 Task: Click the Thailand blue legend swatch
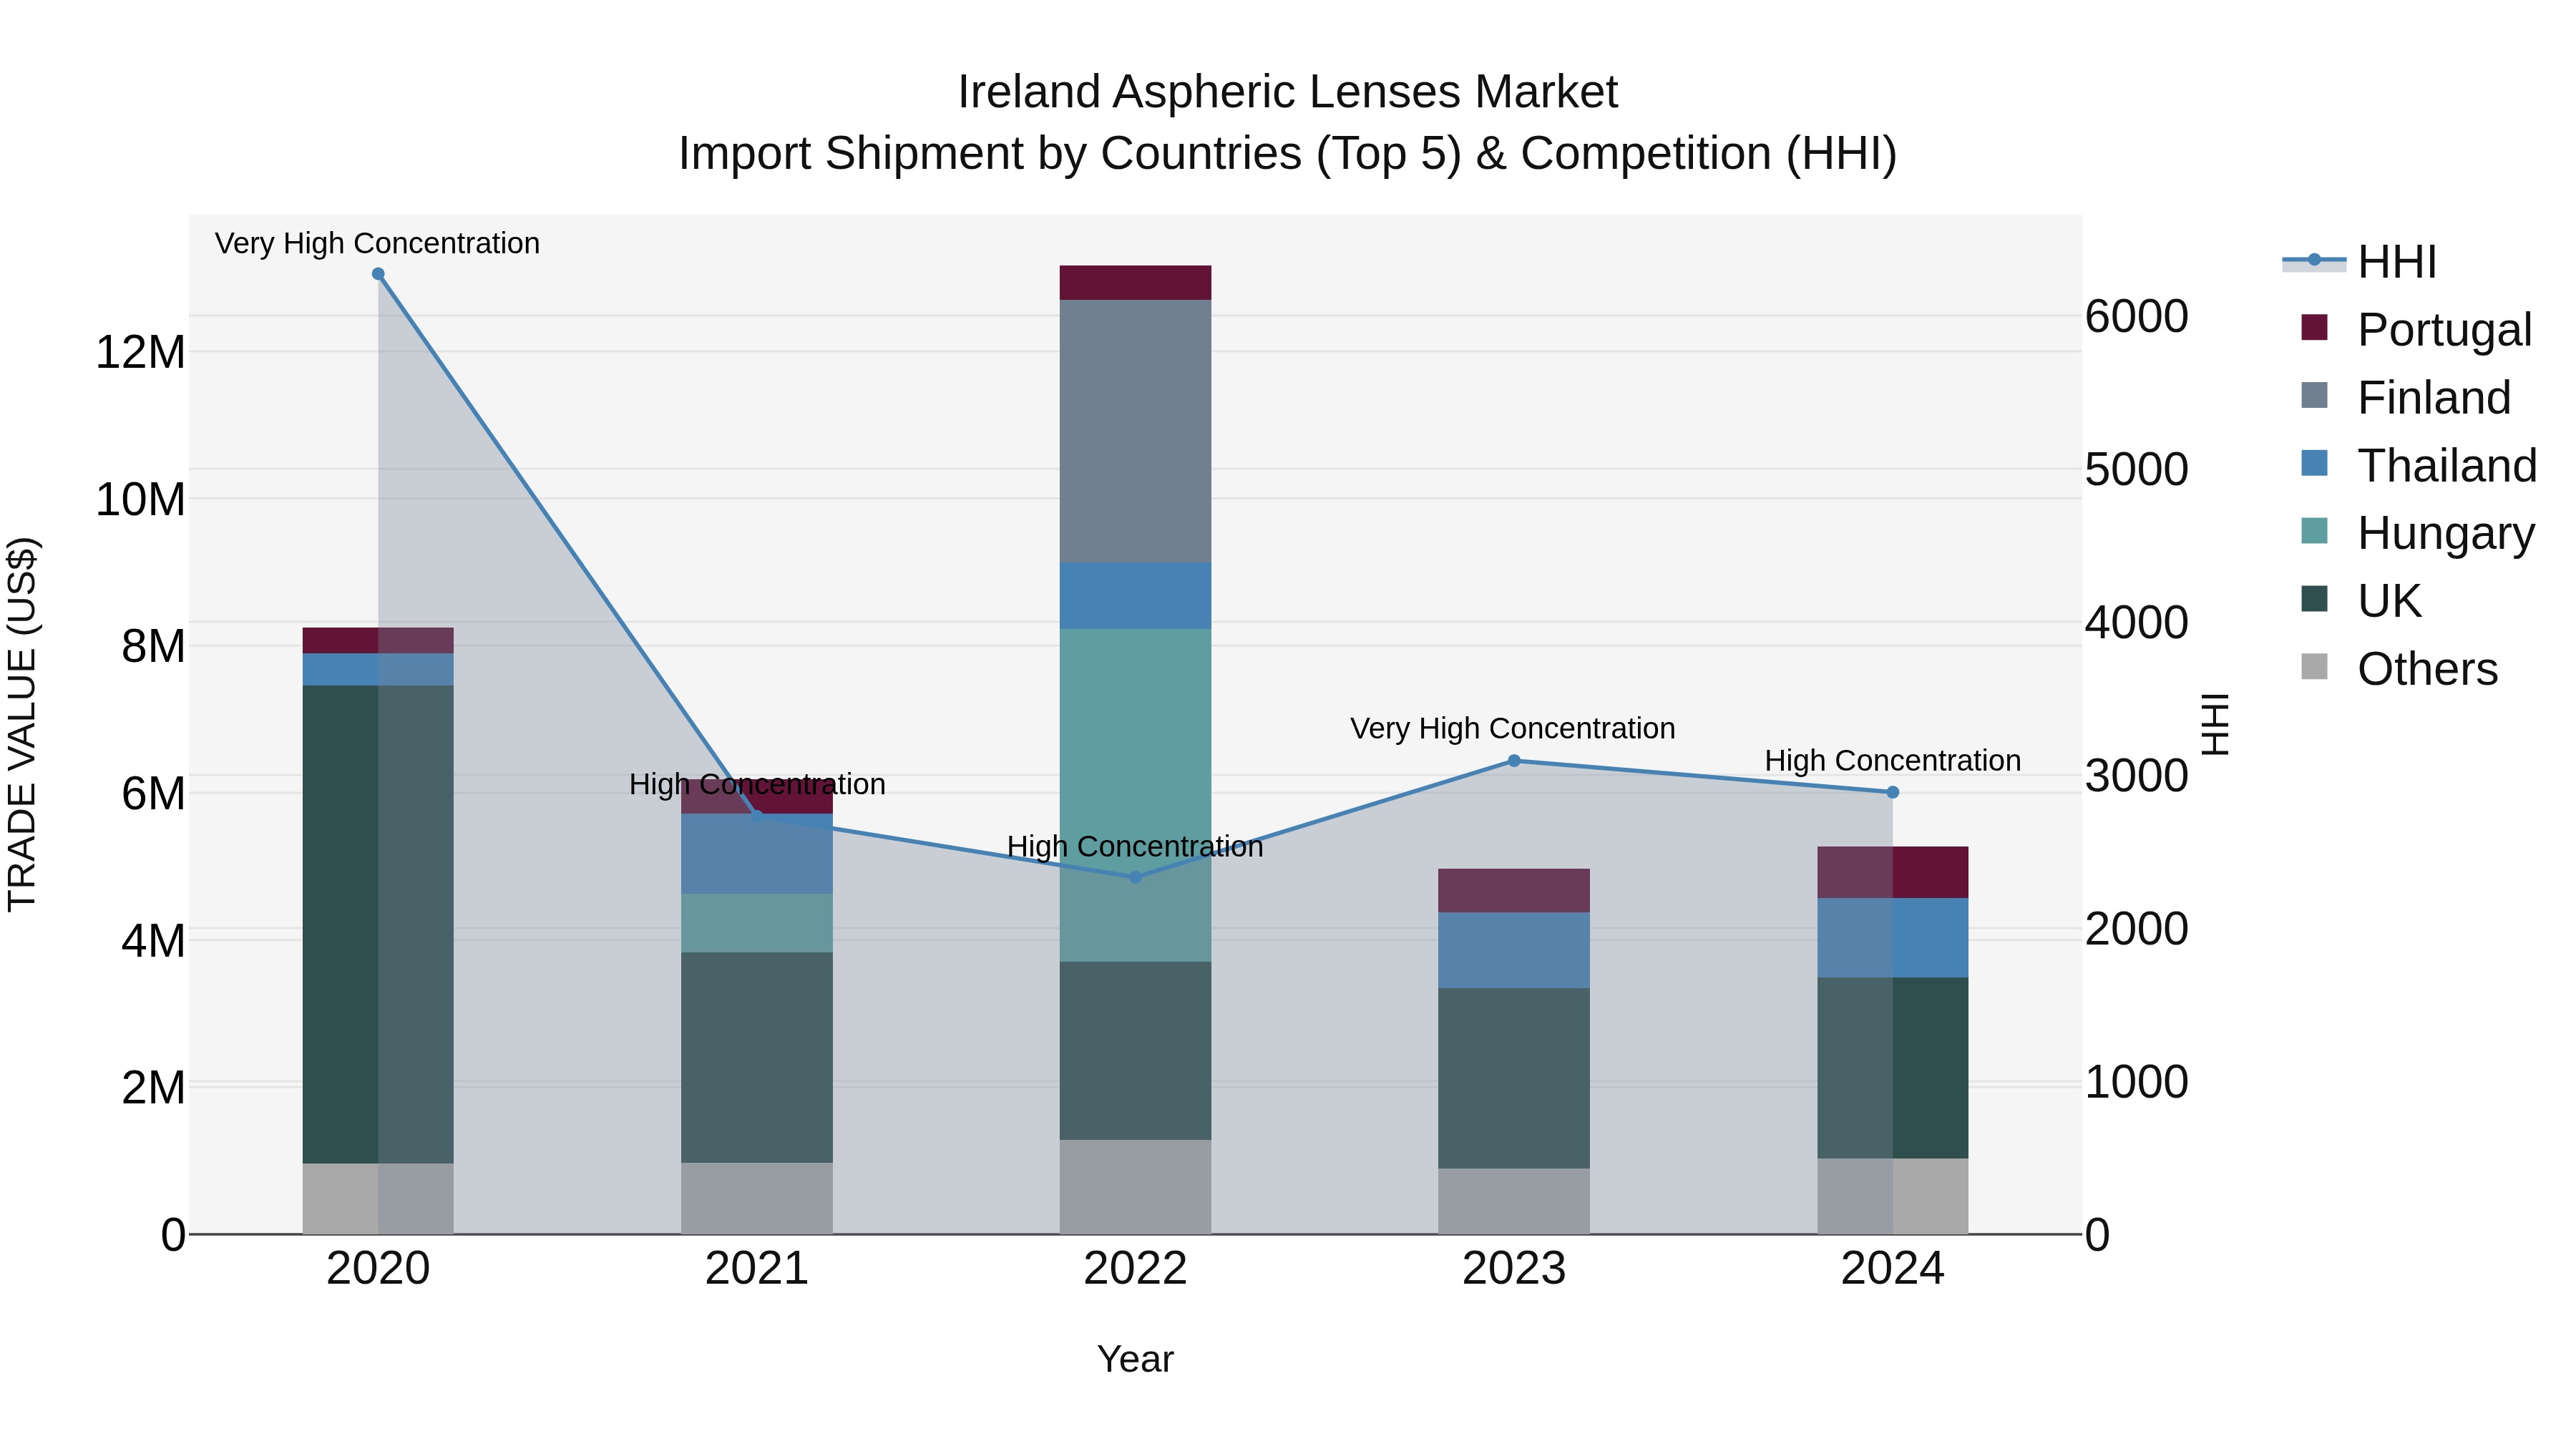click(x=2314, y=463)
